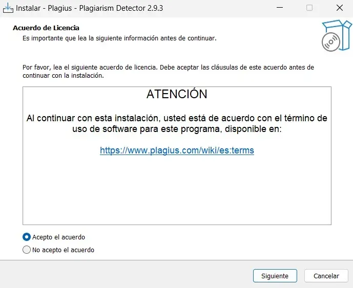Click the "ATENCIÓN" heading in license box
The height and width of the screenshot is (288, 353).
[177, 94]
